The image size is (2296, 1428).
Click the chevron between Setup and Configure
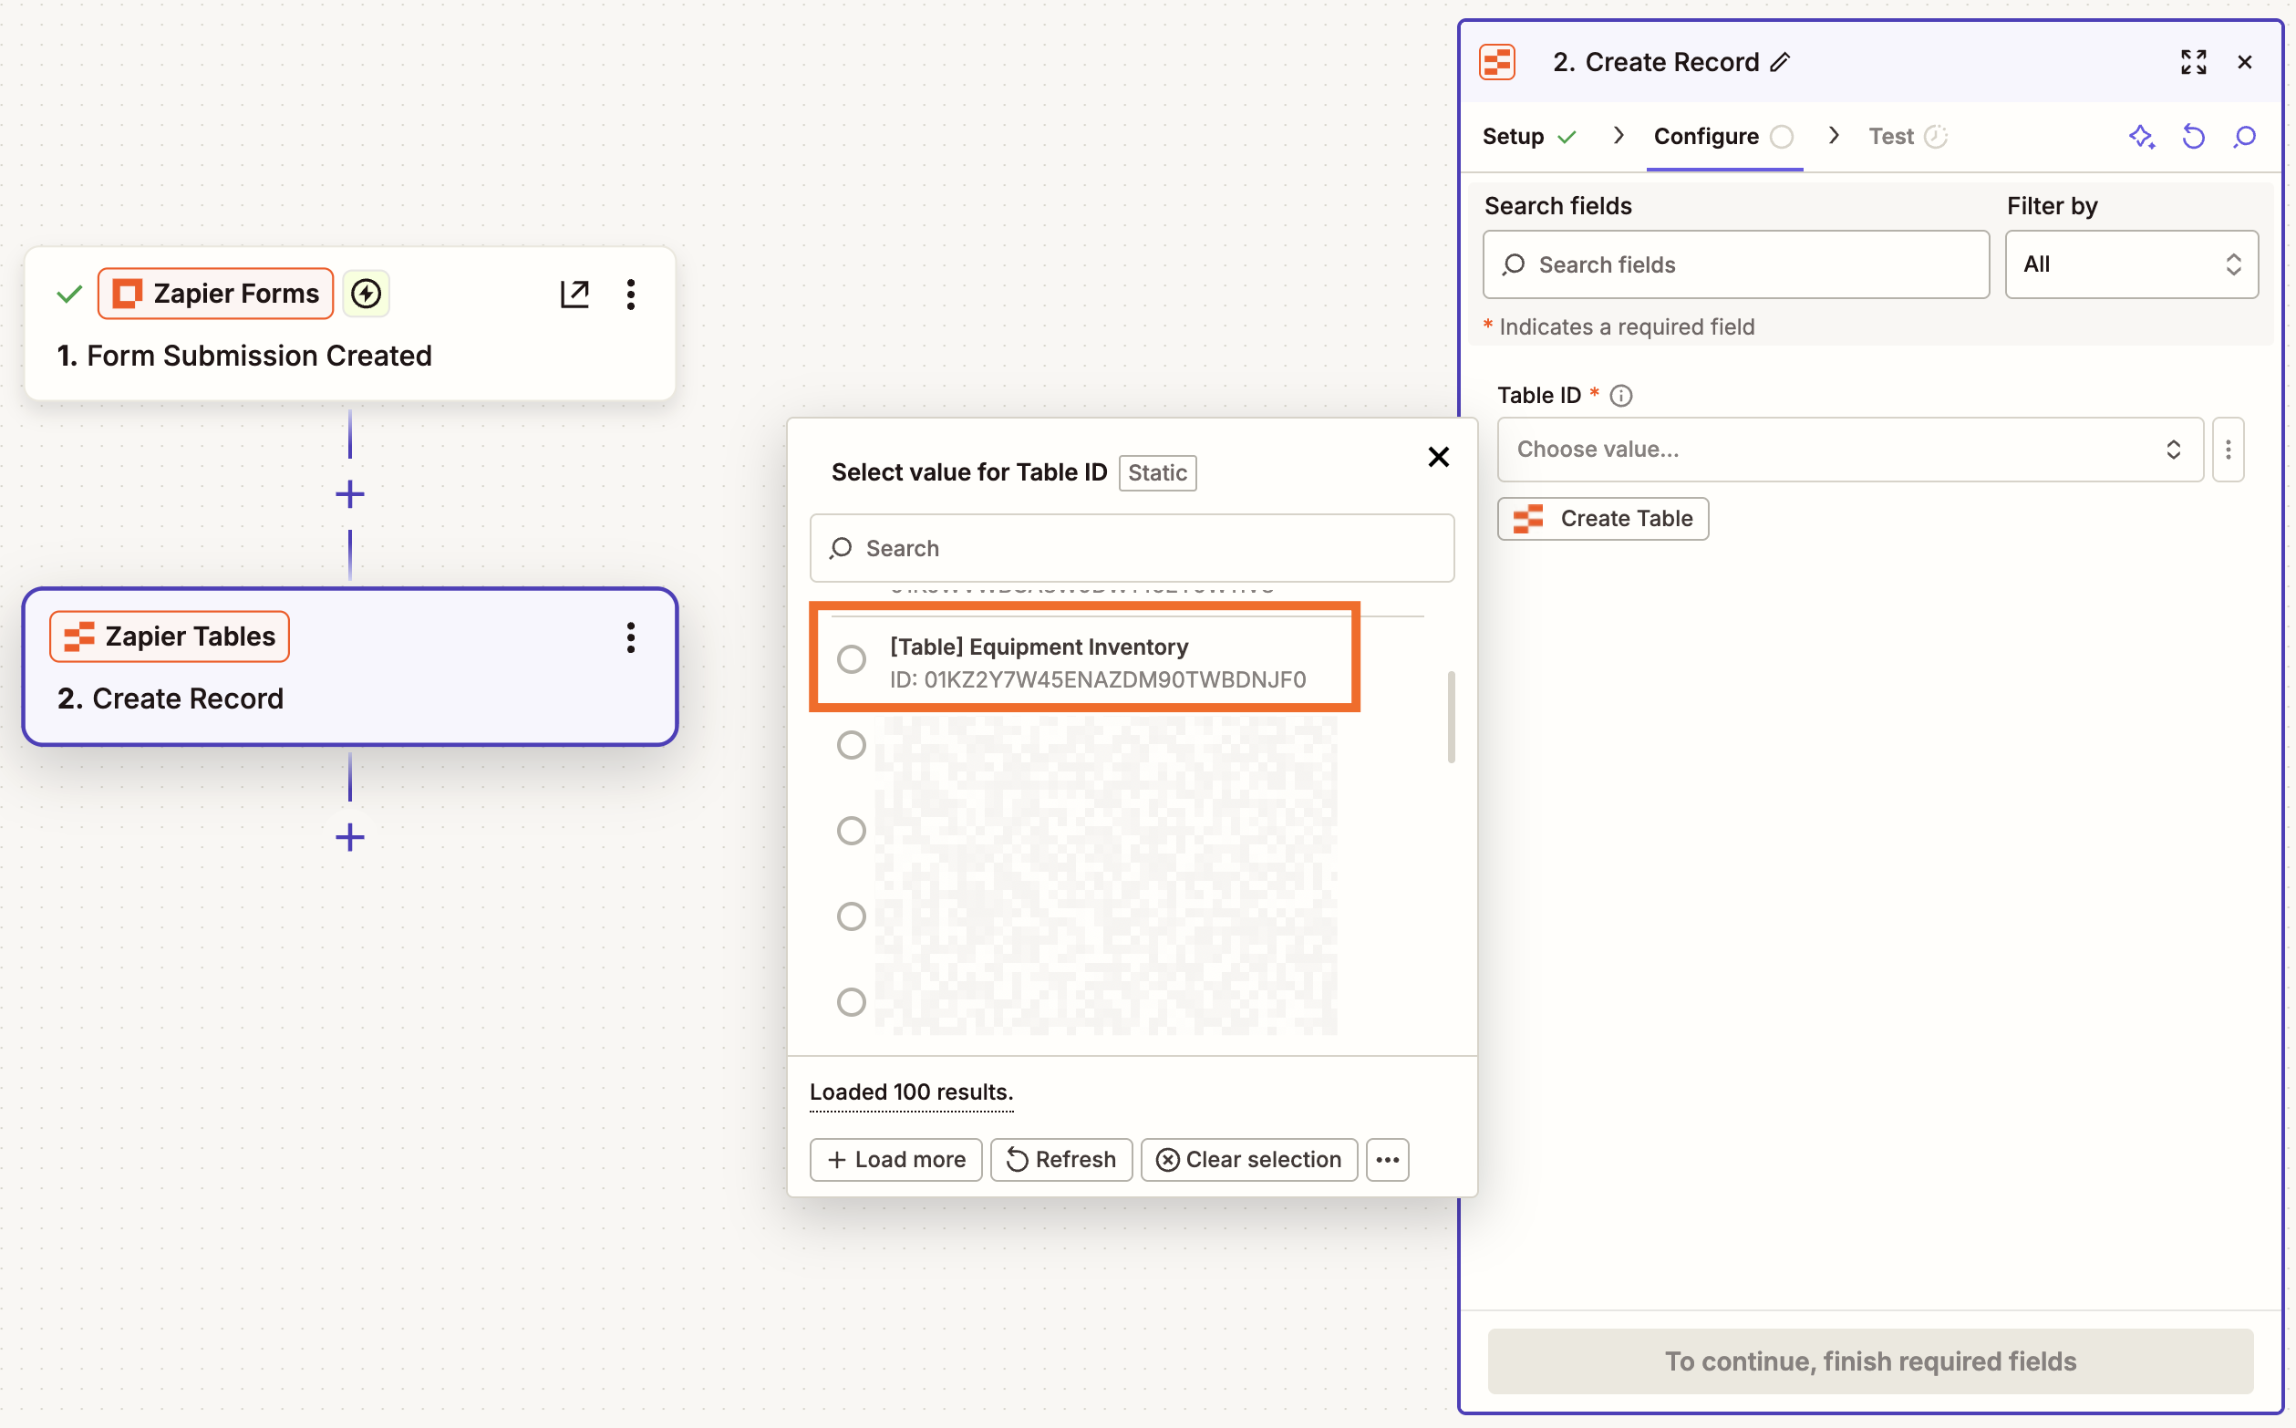(x=1618, y=136)
